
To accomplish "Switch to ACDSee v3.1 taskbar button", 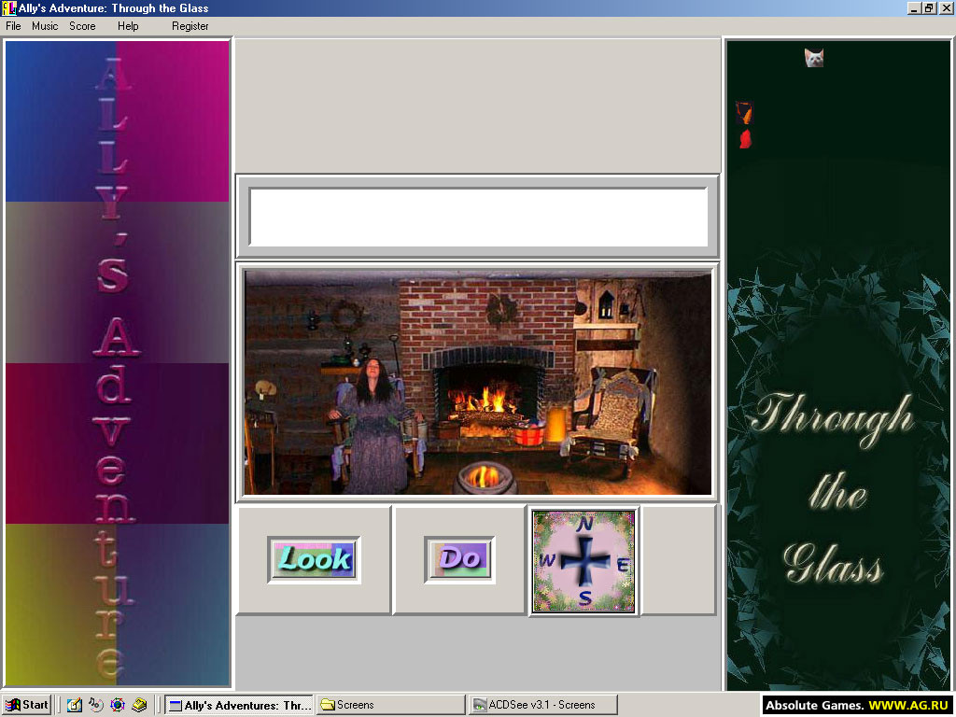I will [x=542, y=705].
